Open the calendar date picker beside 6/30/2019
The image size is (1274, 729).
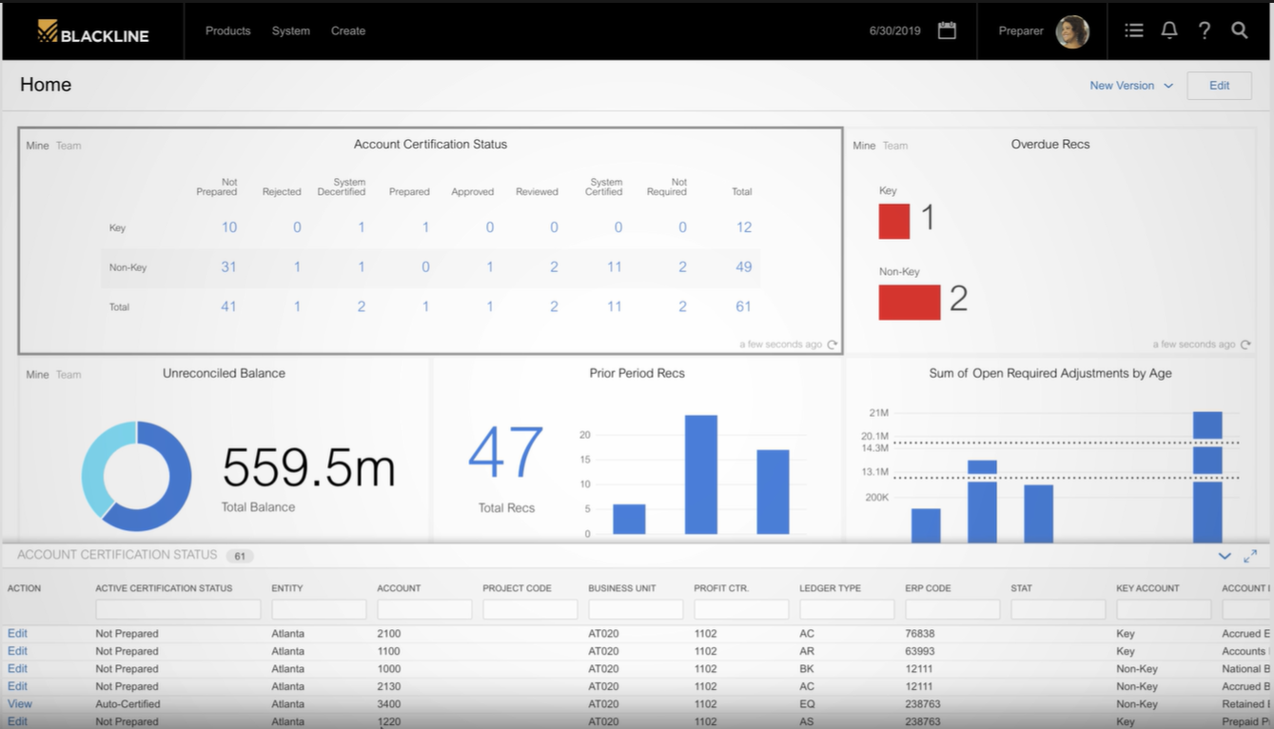click(947, 30)
